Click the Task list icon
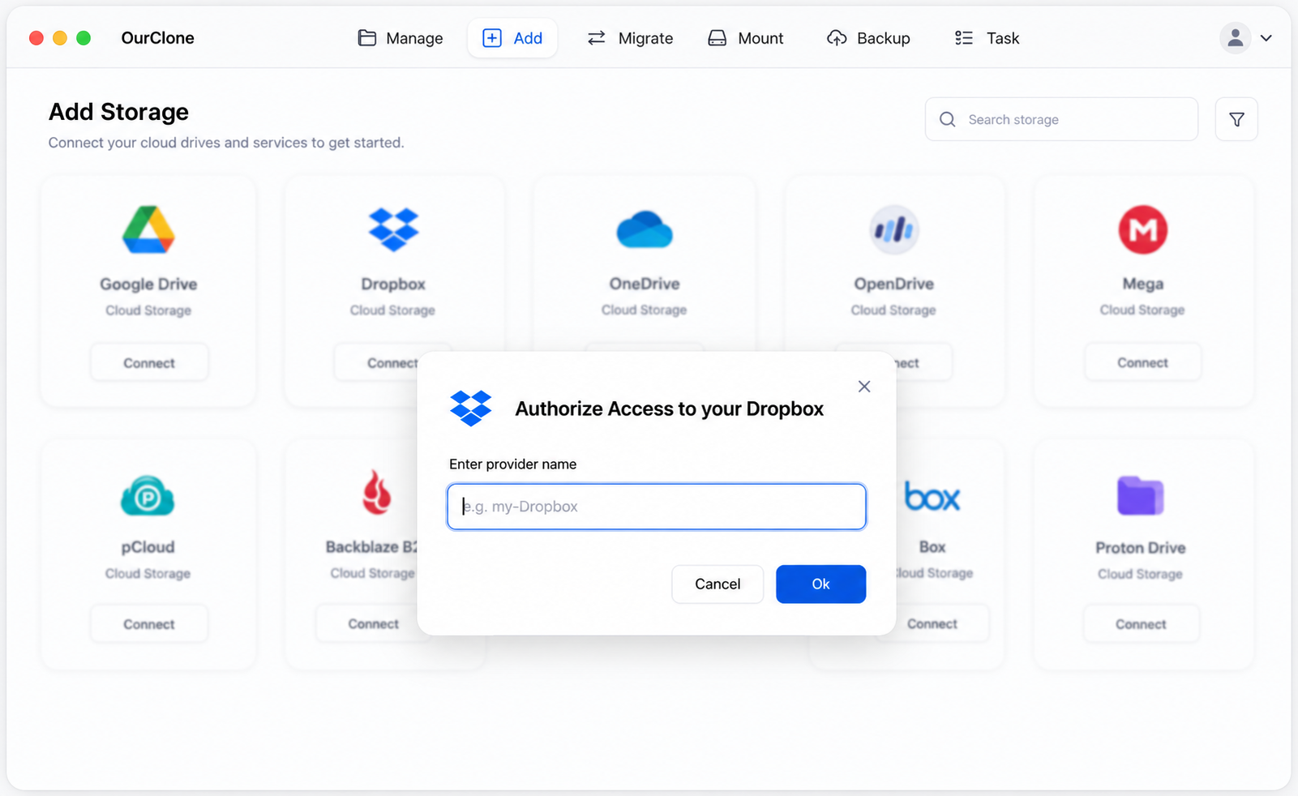 964,38
